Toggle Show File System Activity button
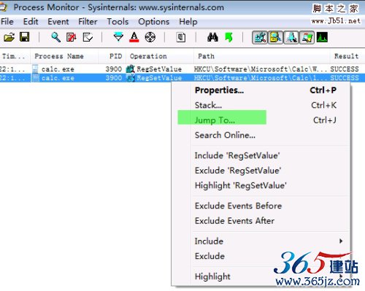This screenshot has height=291, width=365. (x=275, y=37)
